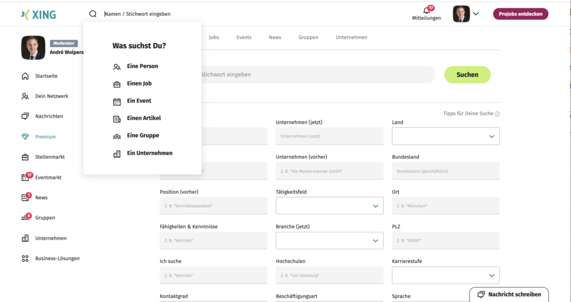Click the Nachrichten sidebar icon
571x302 pixels.
click(x=25, y=116)
